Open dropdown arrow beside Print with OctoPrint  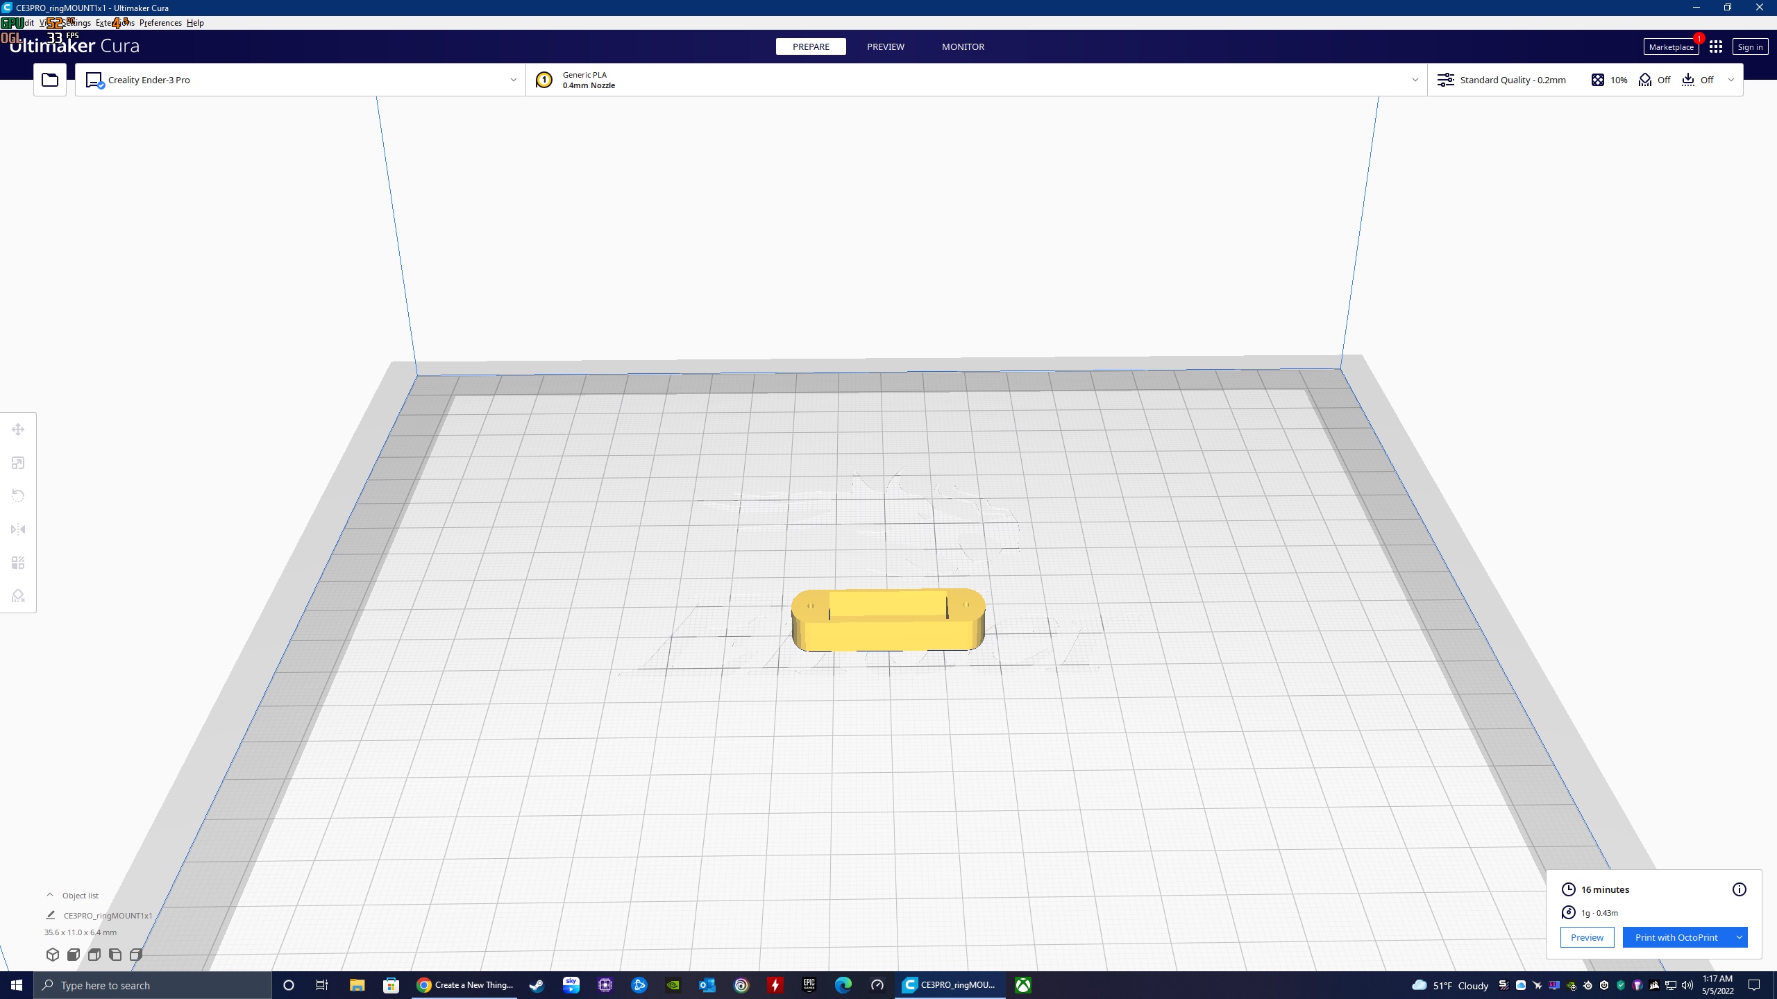coord(1740,937)
